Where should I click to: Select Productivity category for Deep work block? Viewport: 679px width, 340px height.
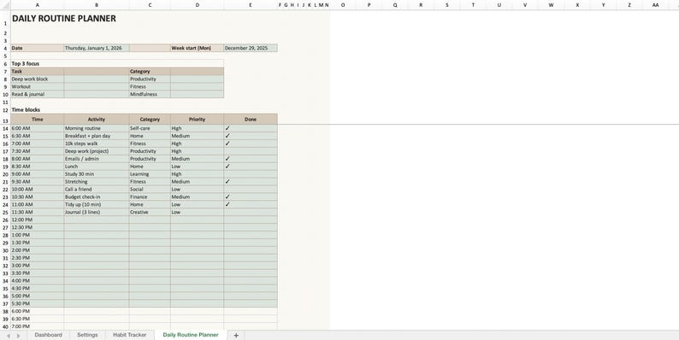(x=150, y=79)
